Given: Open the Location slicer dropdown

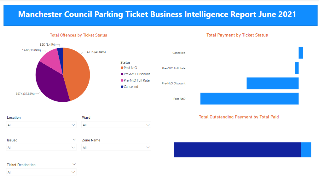Looking at the screenshot, I should [41, 125].
